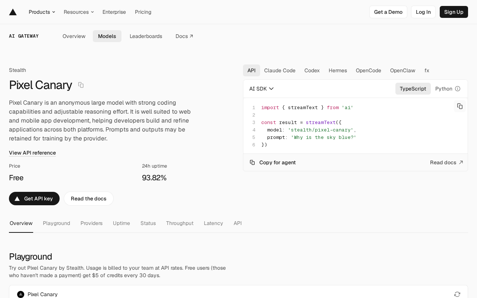
Task: Copy the code snippet icon
Action: [460, 106]
